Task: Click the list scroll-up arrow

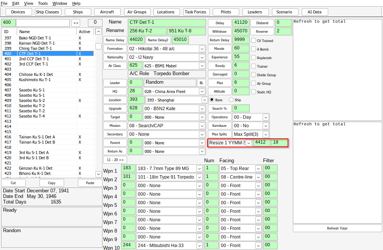Action: (98, 32)
